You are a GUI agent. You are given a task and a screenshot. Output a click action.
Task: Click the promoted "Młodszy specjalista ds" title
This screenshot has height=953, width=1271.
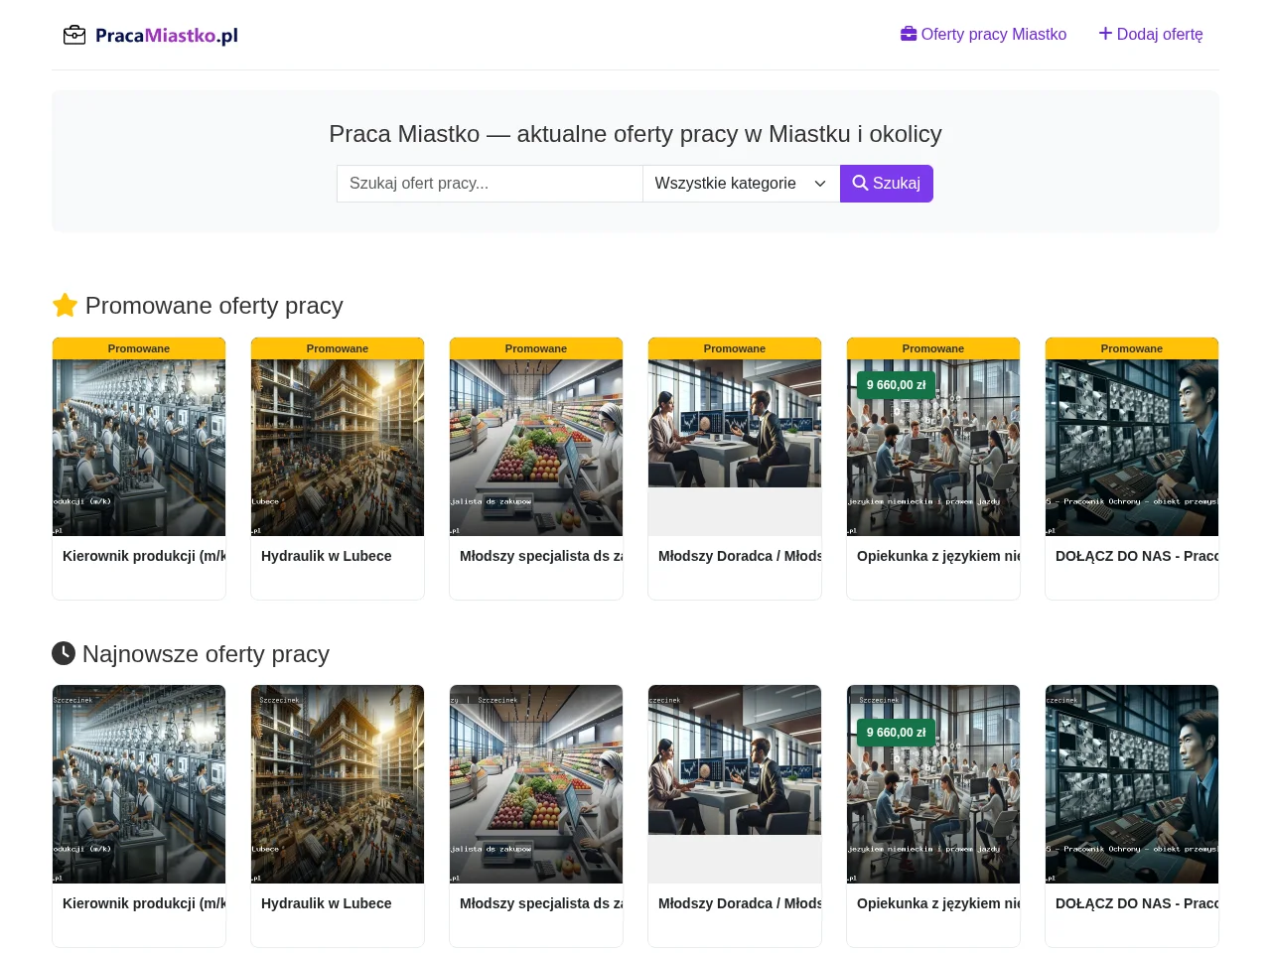[541, 556]
